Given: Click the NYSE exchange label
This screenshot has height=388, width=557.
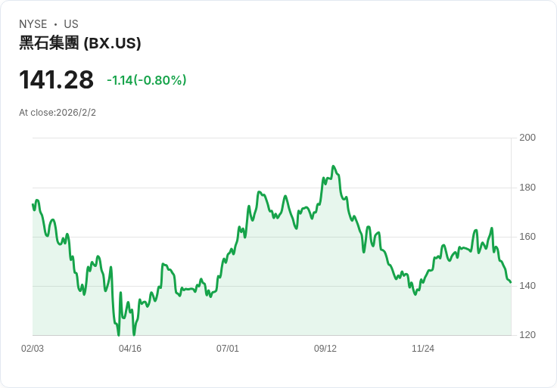Looking at the screenshot, I should [x=33, y=24].
